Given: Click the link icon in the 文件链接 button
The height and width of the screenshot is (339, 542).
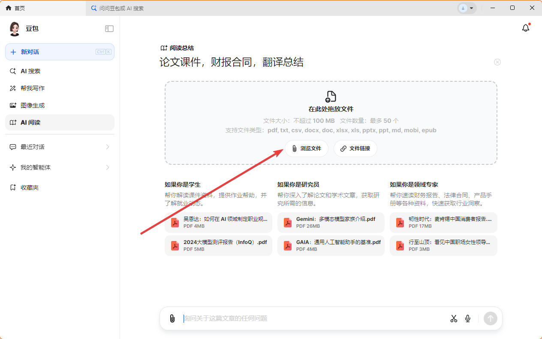Looking at the screenshot, I should [x=343, y=149].
